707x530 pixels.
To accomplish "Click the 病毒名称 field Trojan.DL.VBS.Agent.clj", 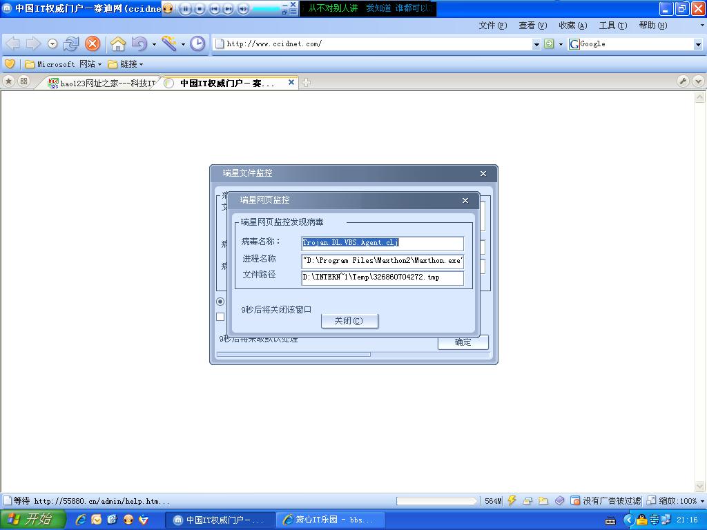I will [382, 243].
